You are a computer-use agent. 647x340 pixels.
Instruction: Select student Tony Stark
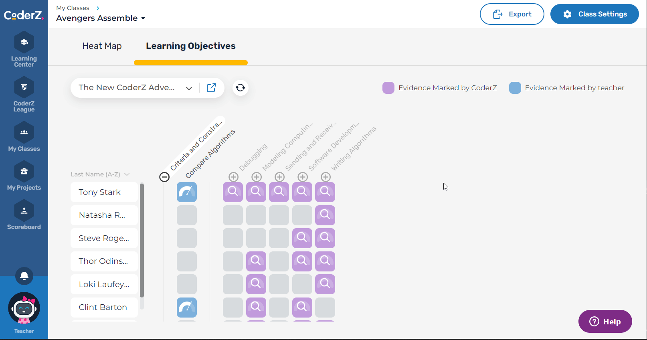coord(104,192)
